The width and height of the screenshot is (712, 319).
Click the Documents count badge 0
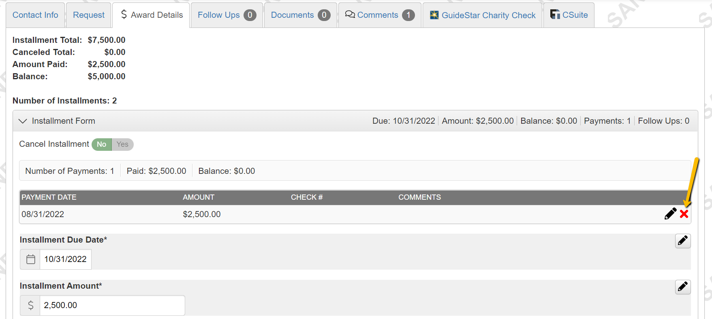coord(324,15)
